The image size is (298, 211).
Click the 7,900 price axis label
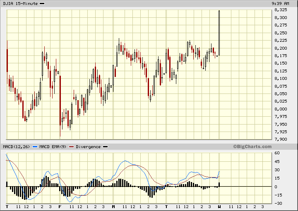tap(281, 139)
